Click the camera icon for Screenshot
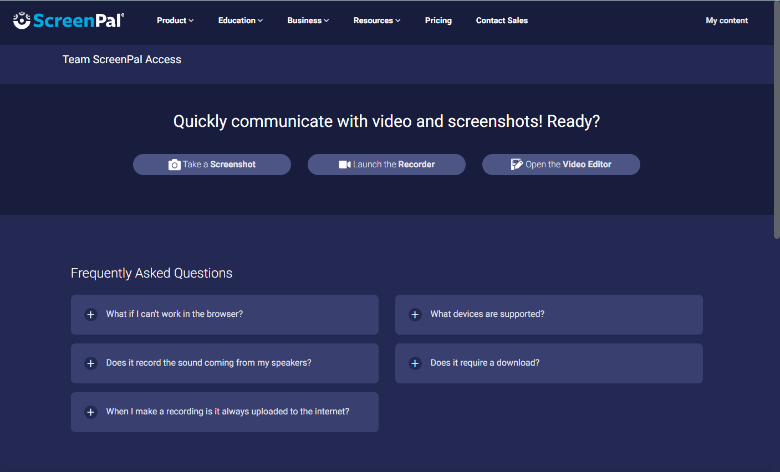The width and height of the screenshot is (780, 472). pos(174,165)
